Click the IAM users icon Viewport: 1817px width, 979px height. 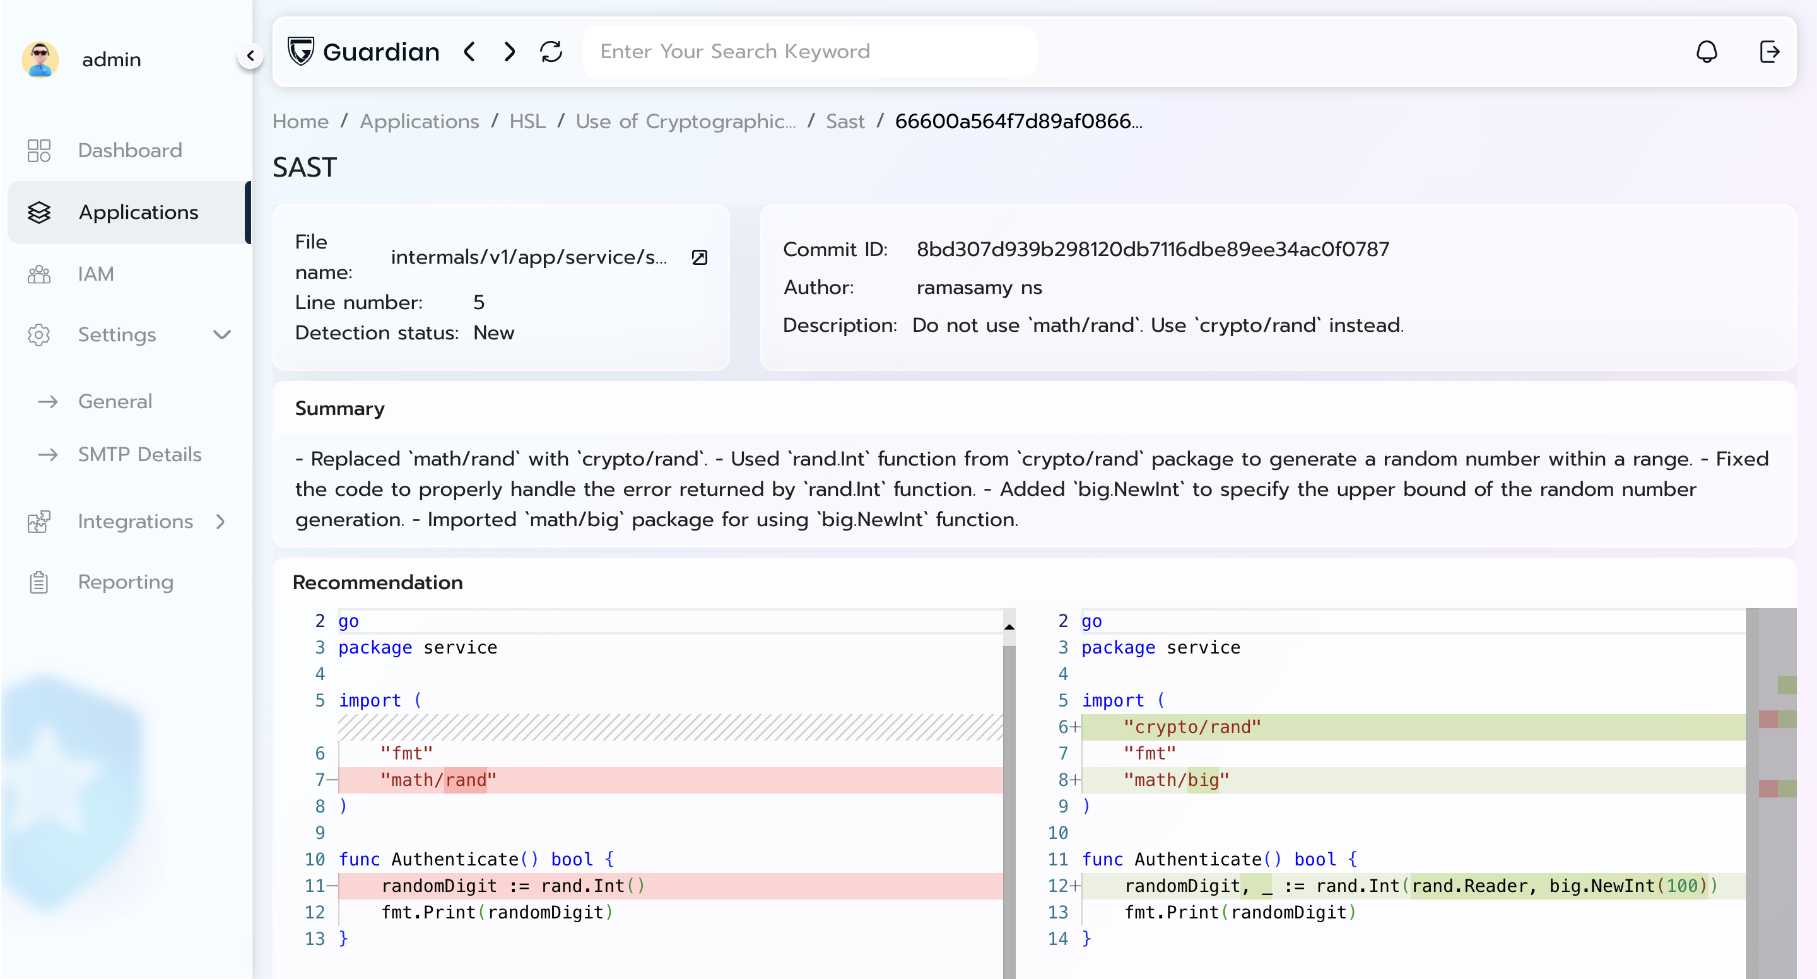point(38,274)
